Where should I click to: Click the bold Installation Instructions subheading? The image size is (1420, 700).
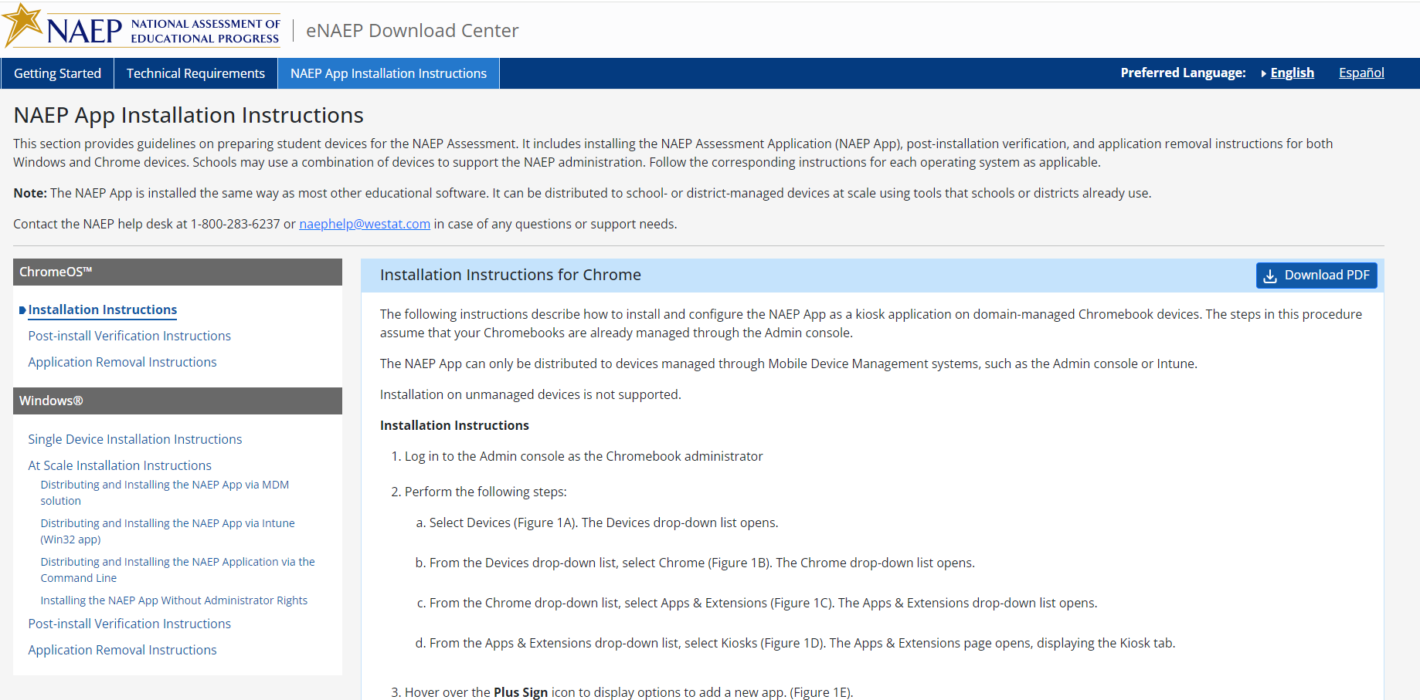[x=454, y=425]
